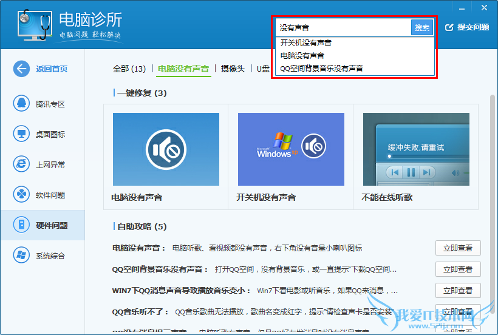
Task: Click 立即查看 for QQ空间背景音乐没有声音
Action: pyautogui.click(x=458, y=269)
